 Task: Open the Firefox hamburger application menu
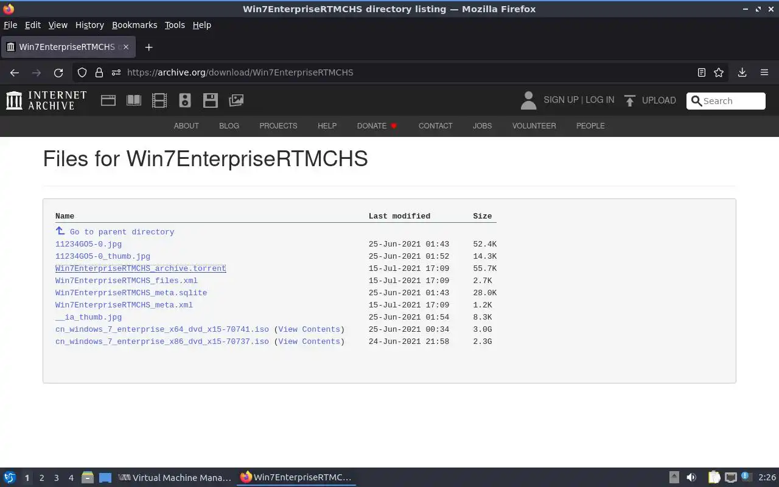coord(764,72)
